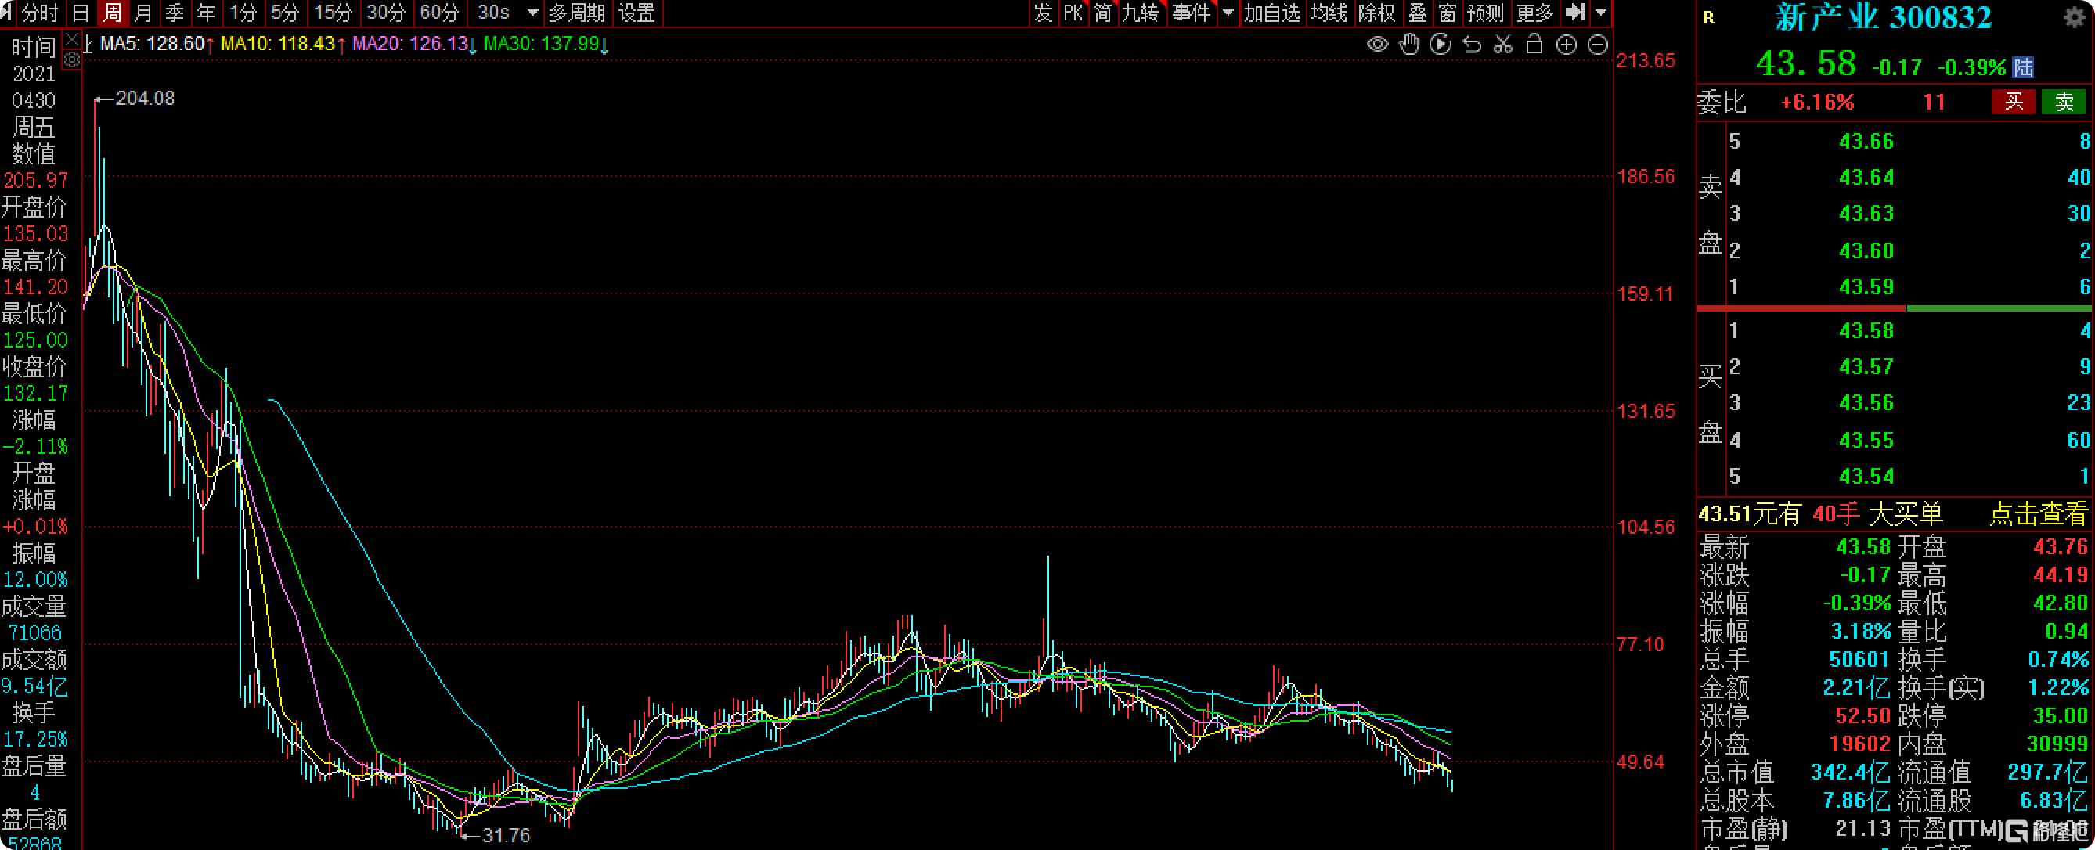Open chart indicator gear beside the time column
Image resolution: width=2095 pixels, height=850 pixels.
[x=72, y=59]
